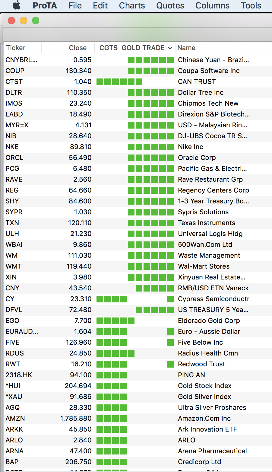The height and width of the screenshot is (472, 272).
Task: Select the CTST ticker
Action: tap(14, 81)
